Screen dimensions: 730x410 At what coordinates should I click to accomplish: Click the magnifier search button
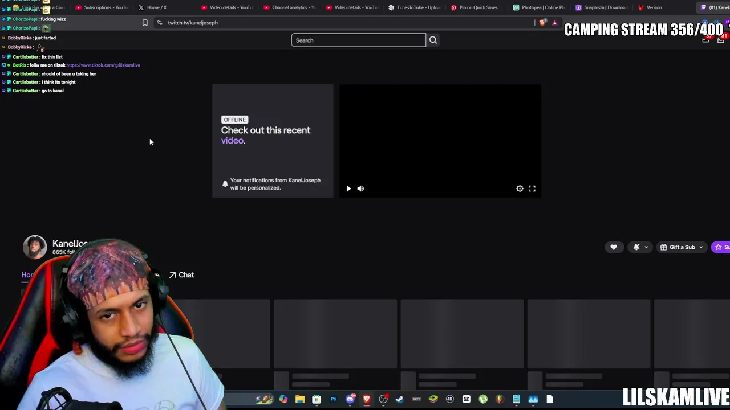433,40
